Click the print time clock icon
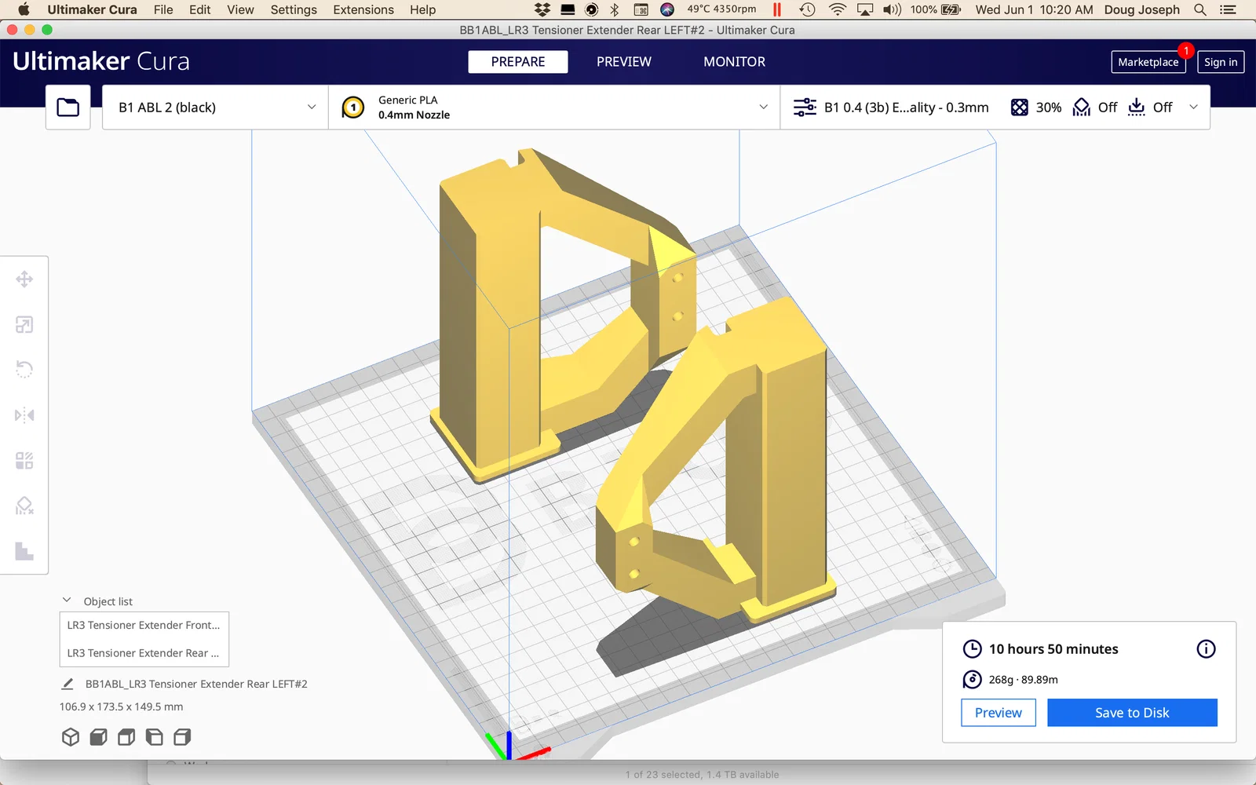 click(x=972, y=648)
